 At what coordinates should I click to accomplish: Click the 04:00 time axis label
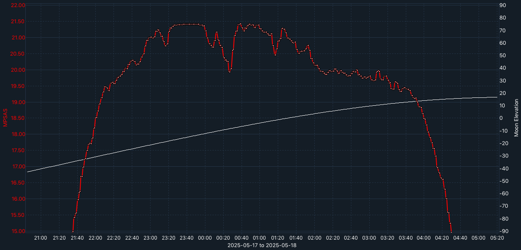424,238
